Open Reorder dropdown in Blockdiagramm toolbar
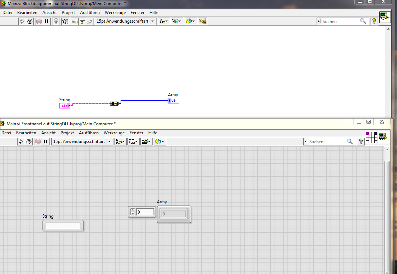This screenshot has height=274, width=397. click(x=191, y=21)
